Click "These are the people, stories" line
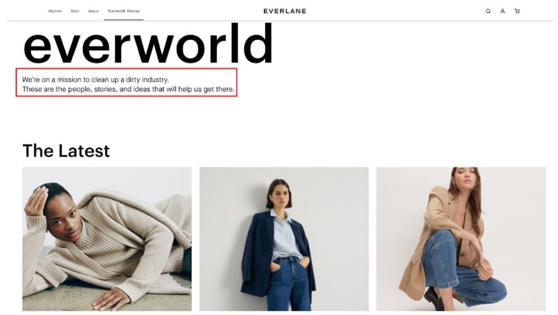Viewport: 558px width, 315px height. click(128, 89)
